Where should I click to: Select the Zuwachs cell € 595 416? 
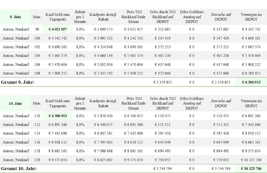point(221,133)
